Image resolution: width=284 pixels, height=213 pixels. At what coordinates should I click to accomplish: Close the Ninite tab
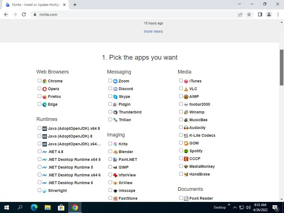coord(64,5)
